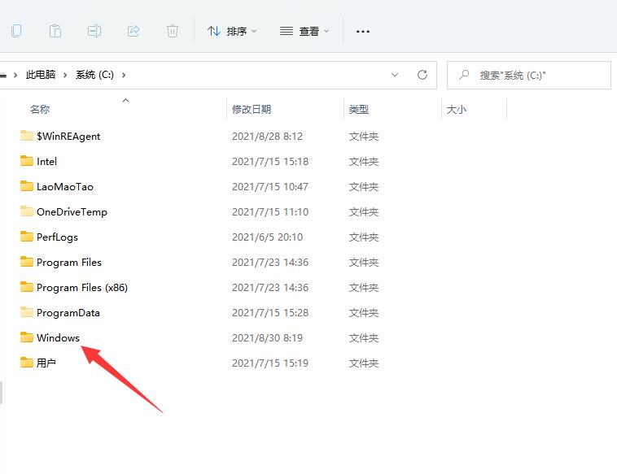Sort by 名称 column header
The image size is (617, 474).
tap(40, 109)
